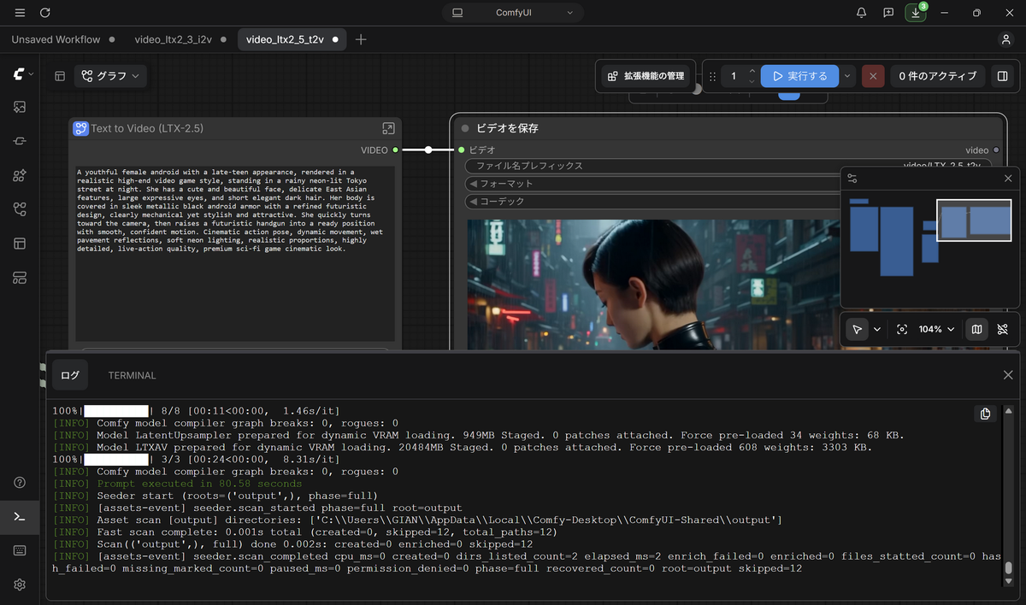
Task: Click the red cancel execution button
Action: tap(873, 76)
